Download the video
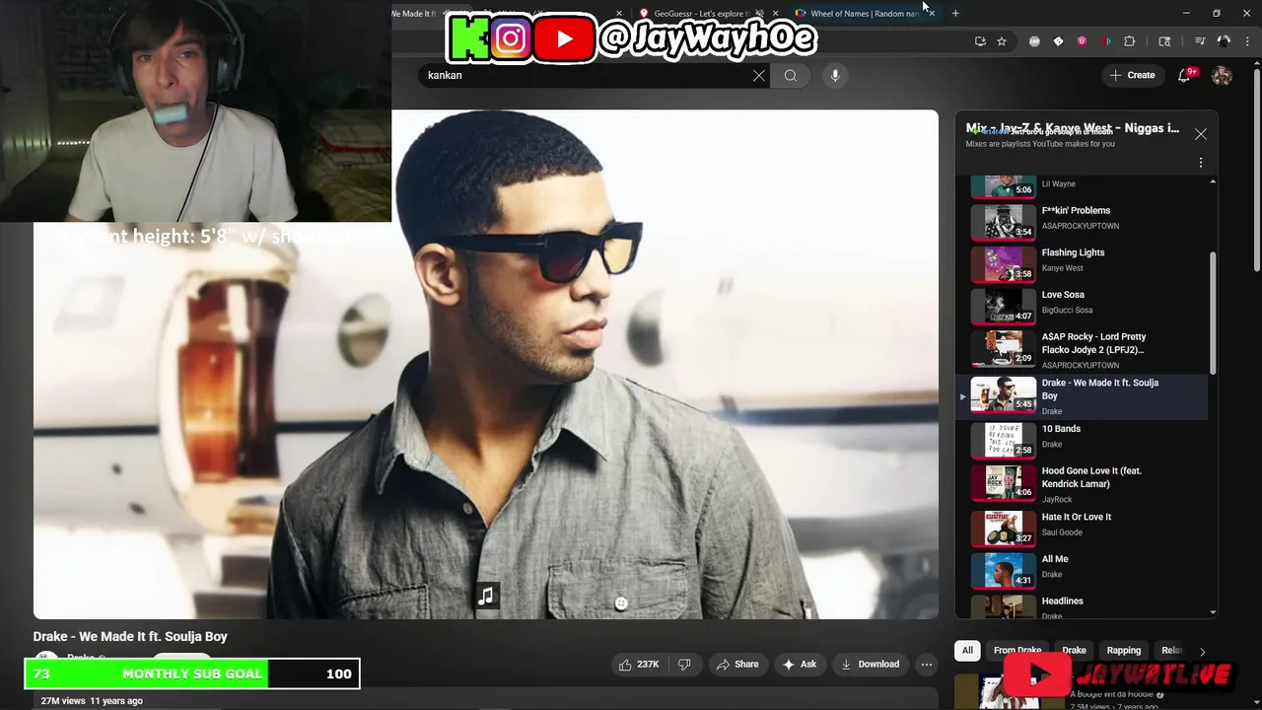This screenshot has width=1262, height=710. pyautogui.click(x=870, y=665)
